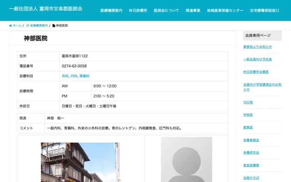Screen dimensions: 291x182
Task: Open the 医療機関案内 navigation menu
Action: pos(111,10)
